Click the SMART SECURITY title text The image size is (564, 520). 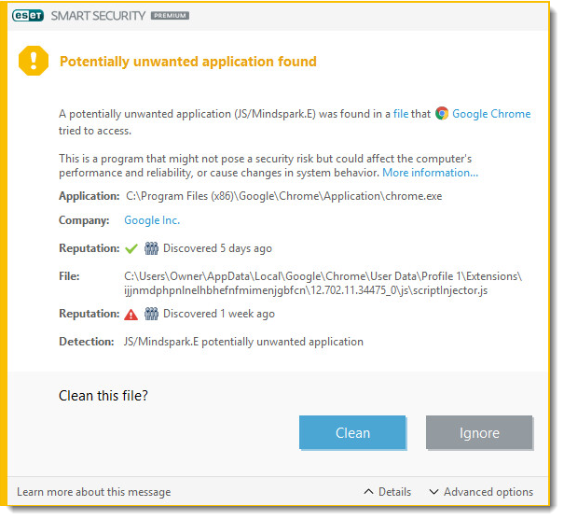[98, 16]
